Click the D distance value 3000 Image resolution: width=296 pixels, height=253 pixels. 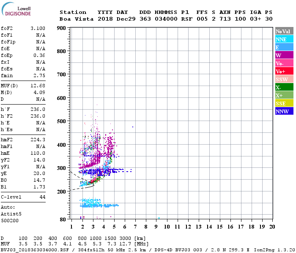pyautogui.click(x=125, y=239)
